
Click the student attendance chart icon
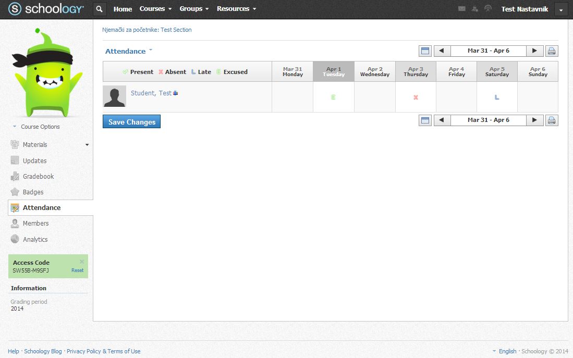[x=176, y=93]
